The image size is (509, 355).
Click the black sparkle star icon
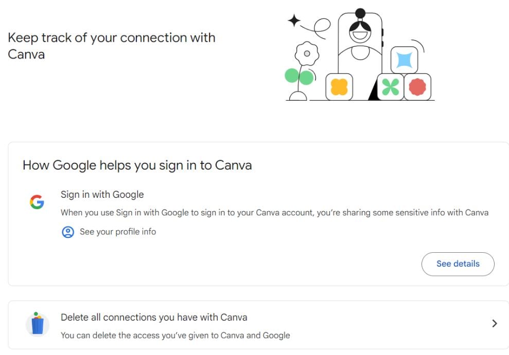294,21
